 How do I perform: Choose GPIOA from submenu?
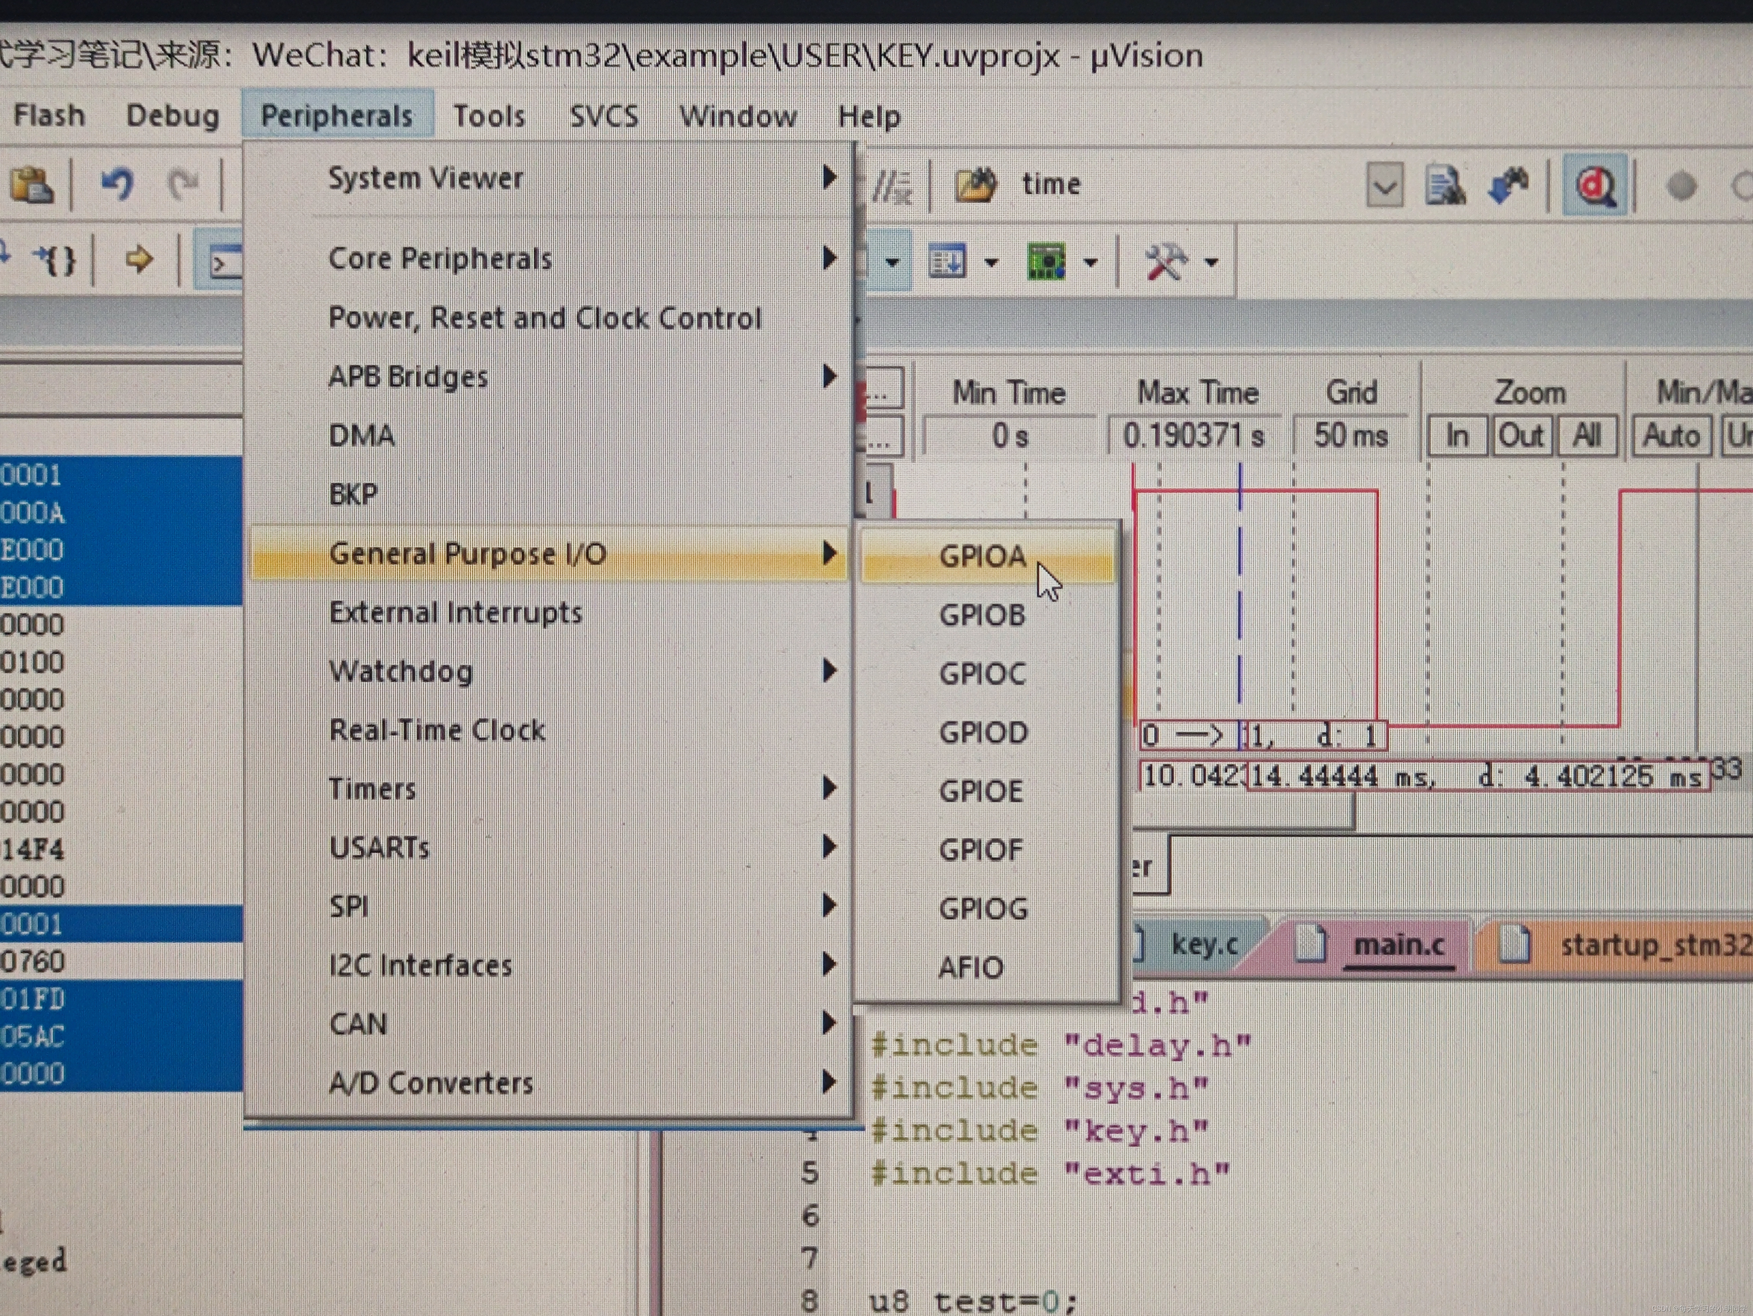pyautogui.click(x=987, y=556)
